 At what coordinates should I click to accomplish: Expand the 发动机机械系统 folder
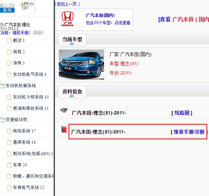point(21,86)
